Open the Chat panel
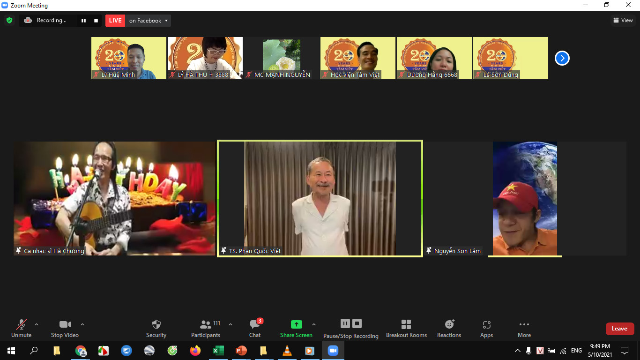 tap(255, 329)
